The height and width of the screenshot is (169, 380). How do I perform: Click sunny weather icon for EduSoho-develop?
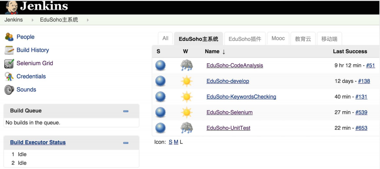187,81
